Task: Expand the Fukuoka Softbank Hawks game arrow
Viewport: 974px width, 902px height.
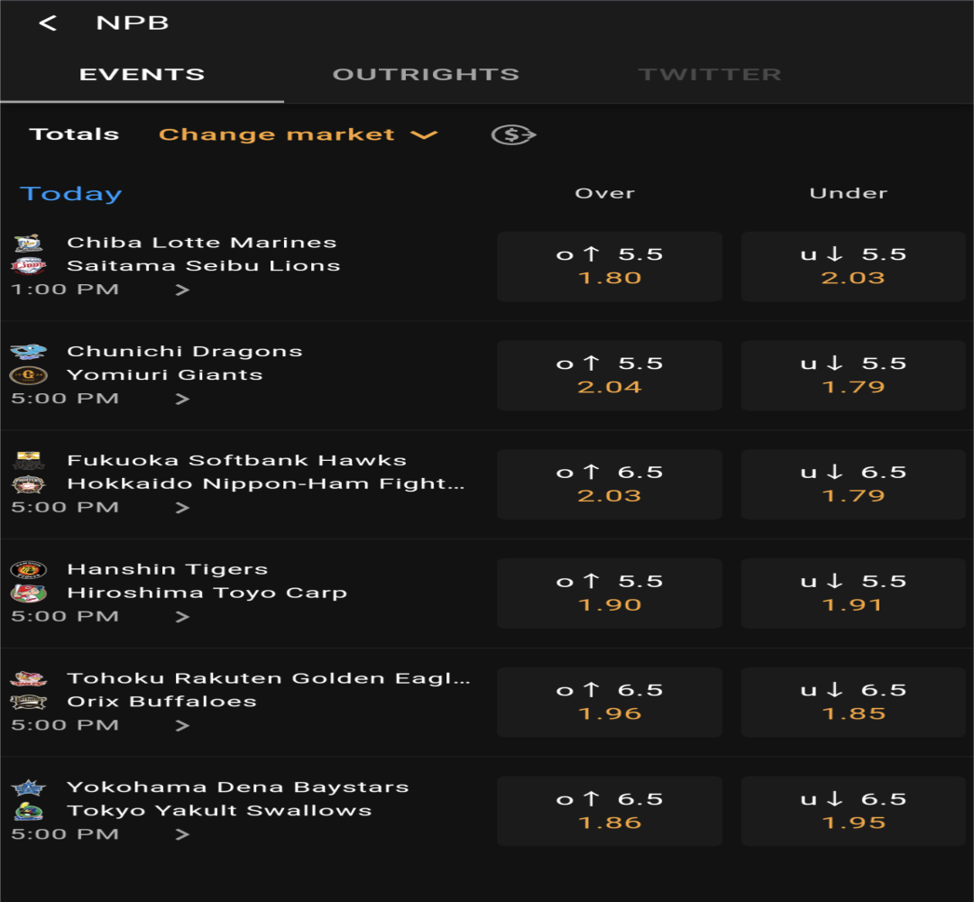Action: [182, 508]
